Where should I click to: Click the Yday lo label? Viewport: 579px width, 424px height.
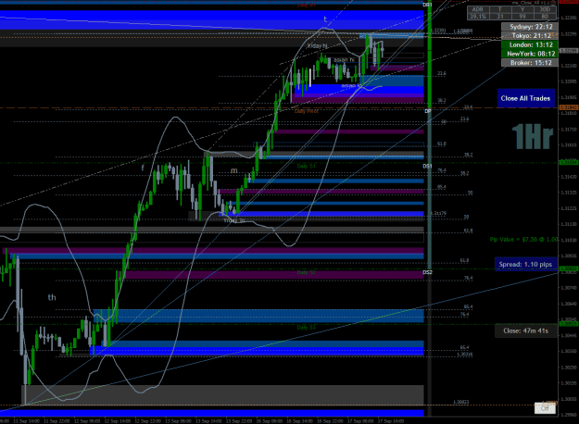click(234, 220)
